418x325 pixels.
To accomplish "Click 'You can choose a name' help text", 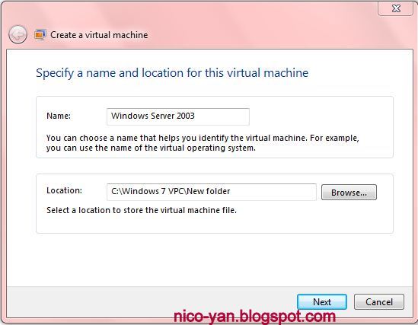I will click(x=203, y=143).
